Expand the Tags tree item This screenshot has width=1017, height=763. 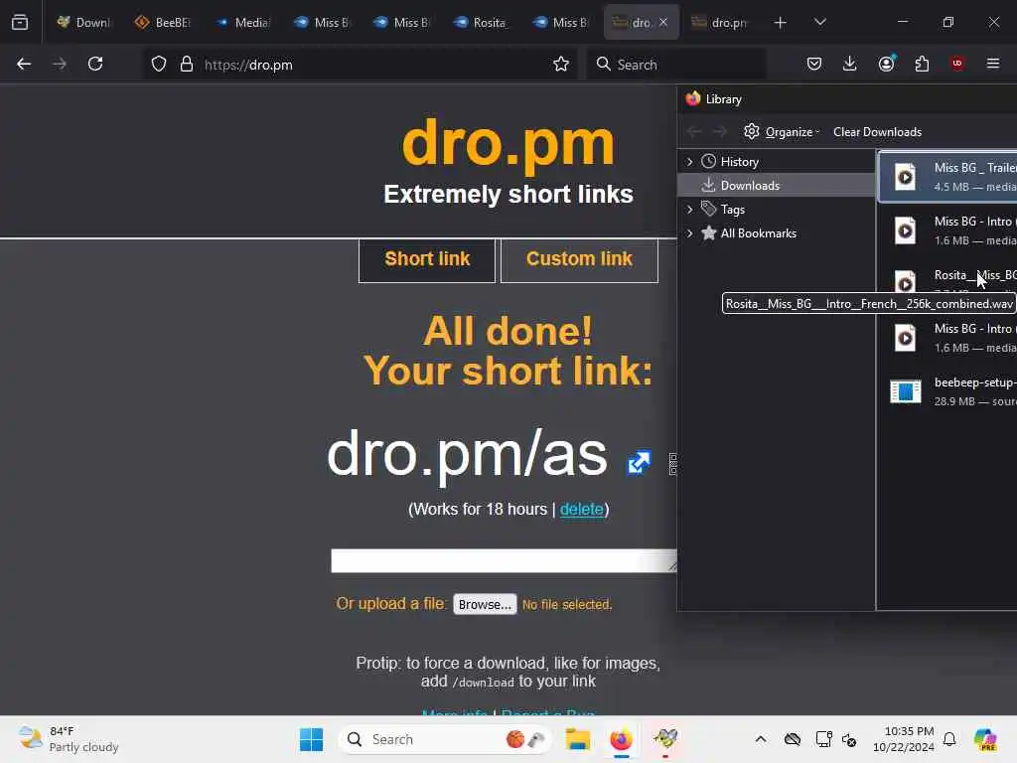(x=689, y=210)
